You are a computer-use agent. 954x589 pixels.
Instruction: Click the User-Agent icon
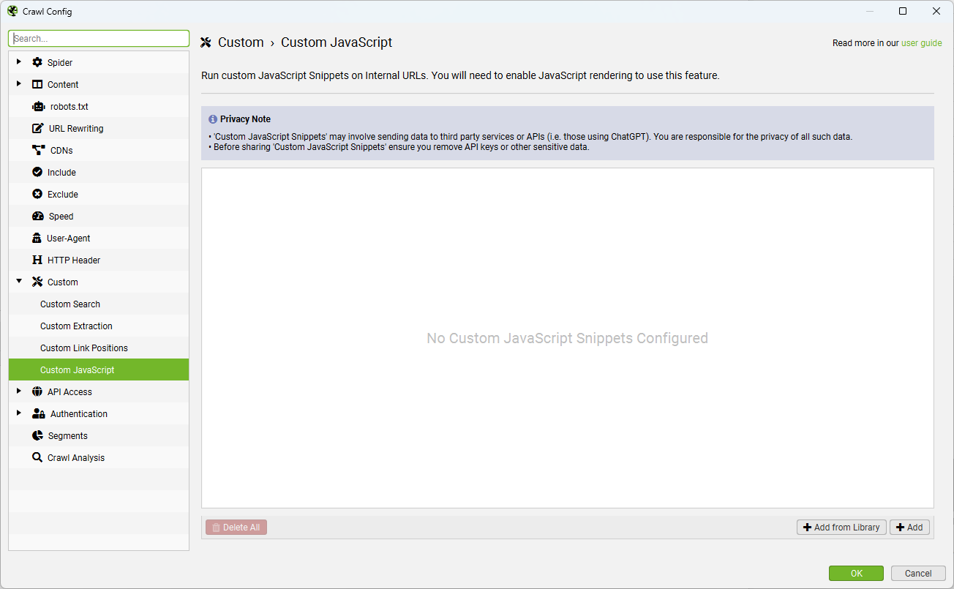pyautogui.click(x=35, y=238)
